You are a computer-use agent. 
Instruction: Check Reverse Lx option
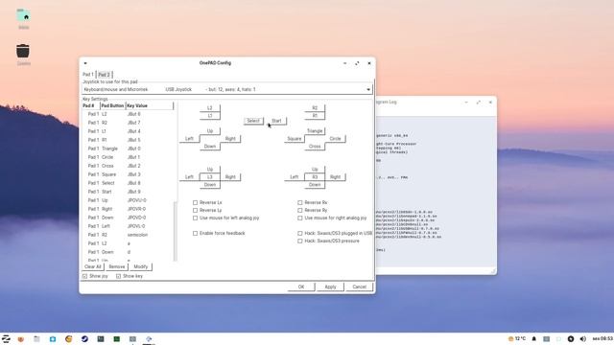(x=195, y=202)
